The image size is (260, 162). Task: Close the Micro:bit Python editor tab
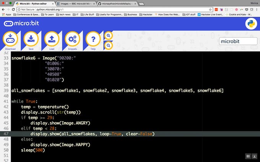tap(53, 4)
